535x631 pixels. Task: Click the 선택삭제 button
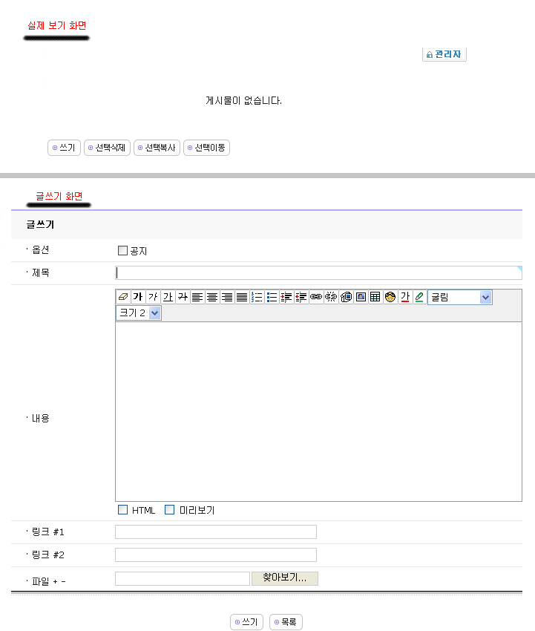(x=107, y=148)
